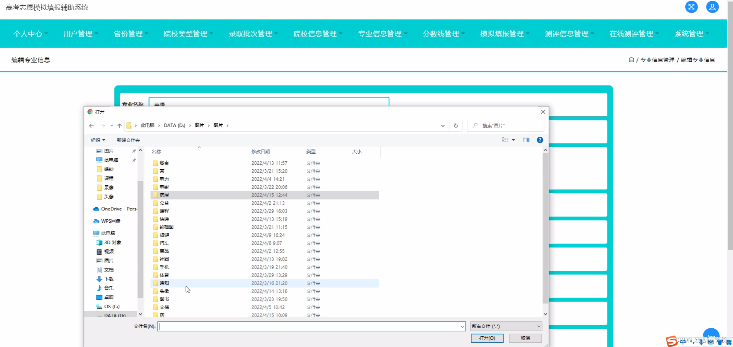Select 婚纱 quick access folder

[105, 169]
